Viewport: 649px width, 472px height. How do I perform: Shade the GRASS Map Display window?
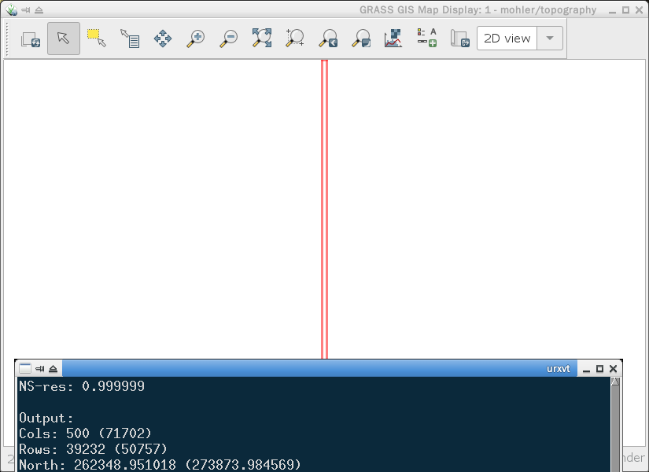click(x=39, y=10)
